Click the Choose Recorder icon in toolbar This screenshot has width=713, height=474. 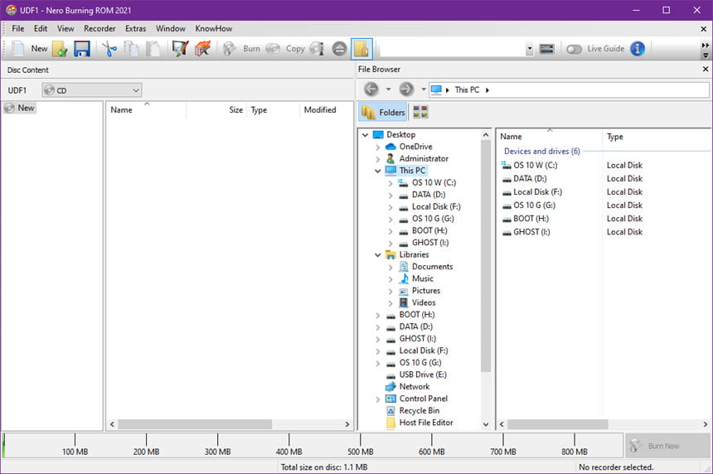coord(546,49)
